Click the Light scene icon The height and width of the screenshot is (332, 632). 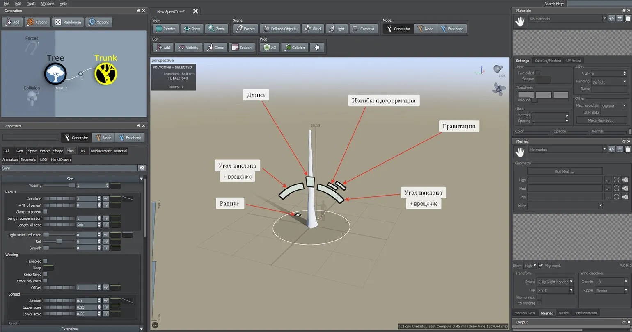pyautogui.click(x=336, y=29)
